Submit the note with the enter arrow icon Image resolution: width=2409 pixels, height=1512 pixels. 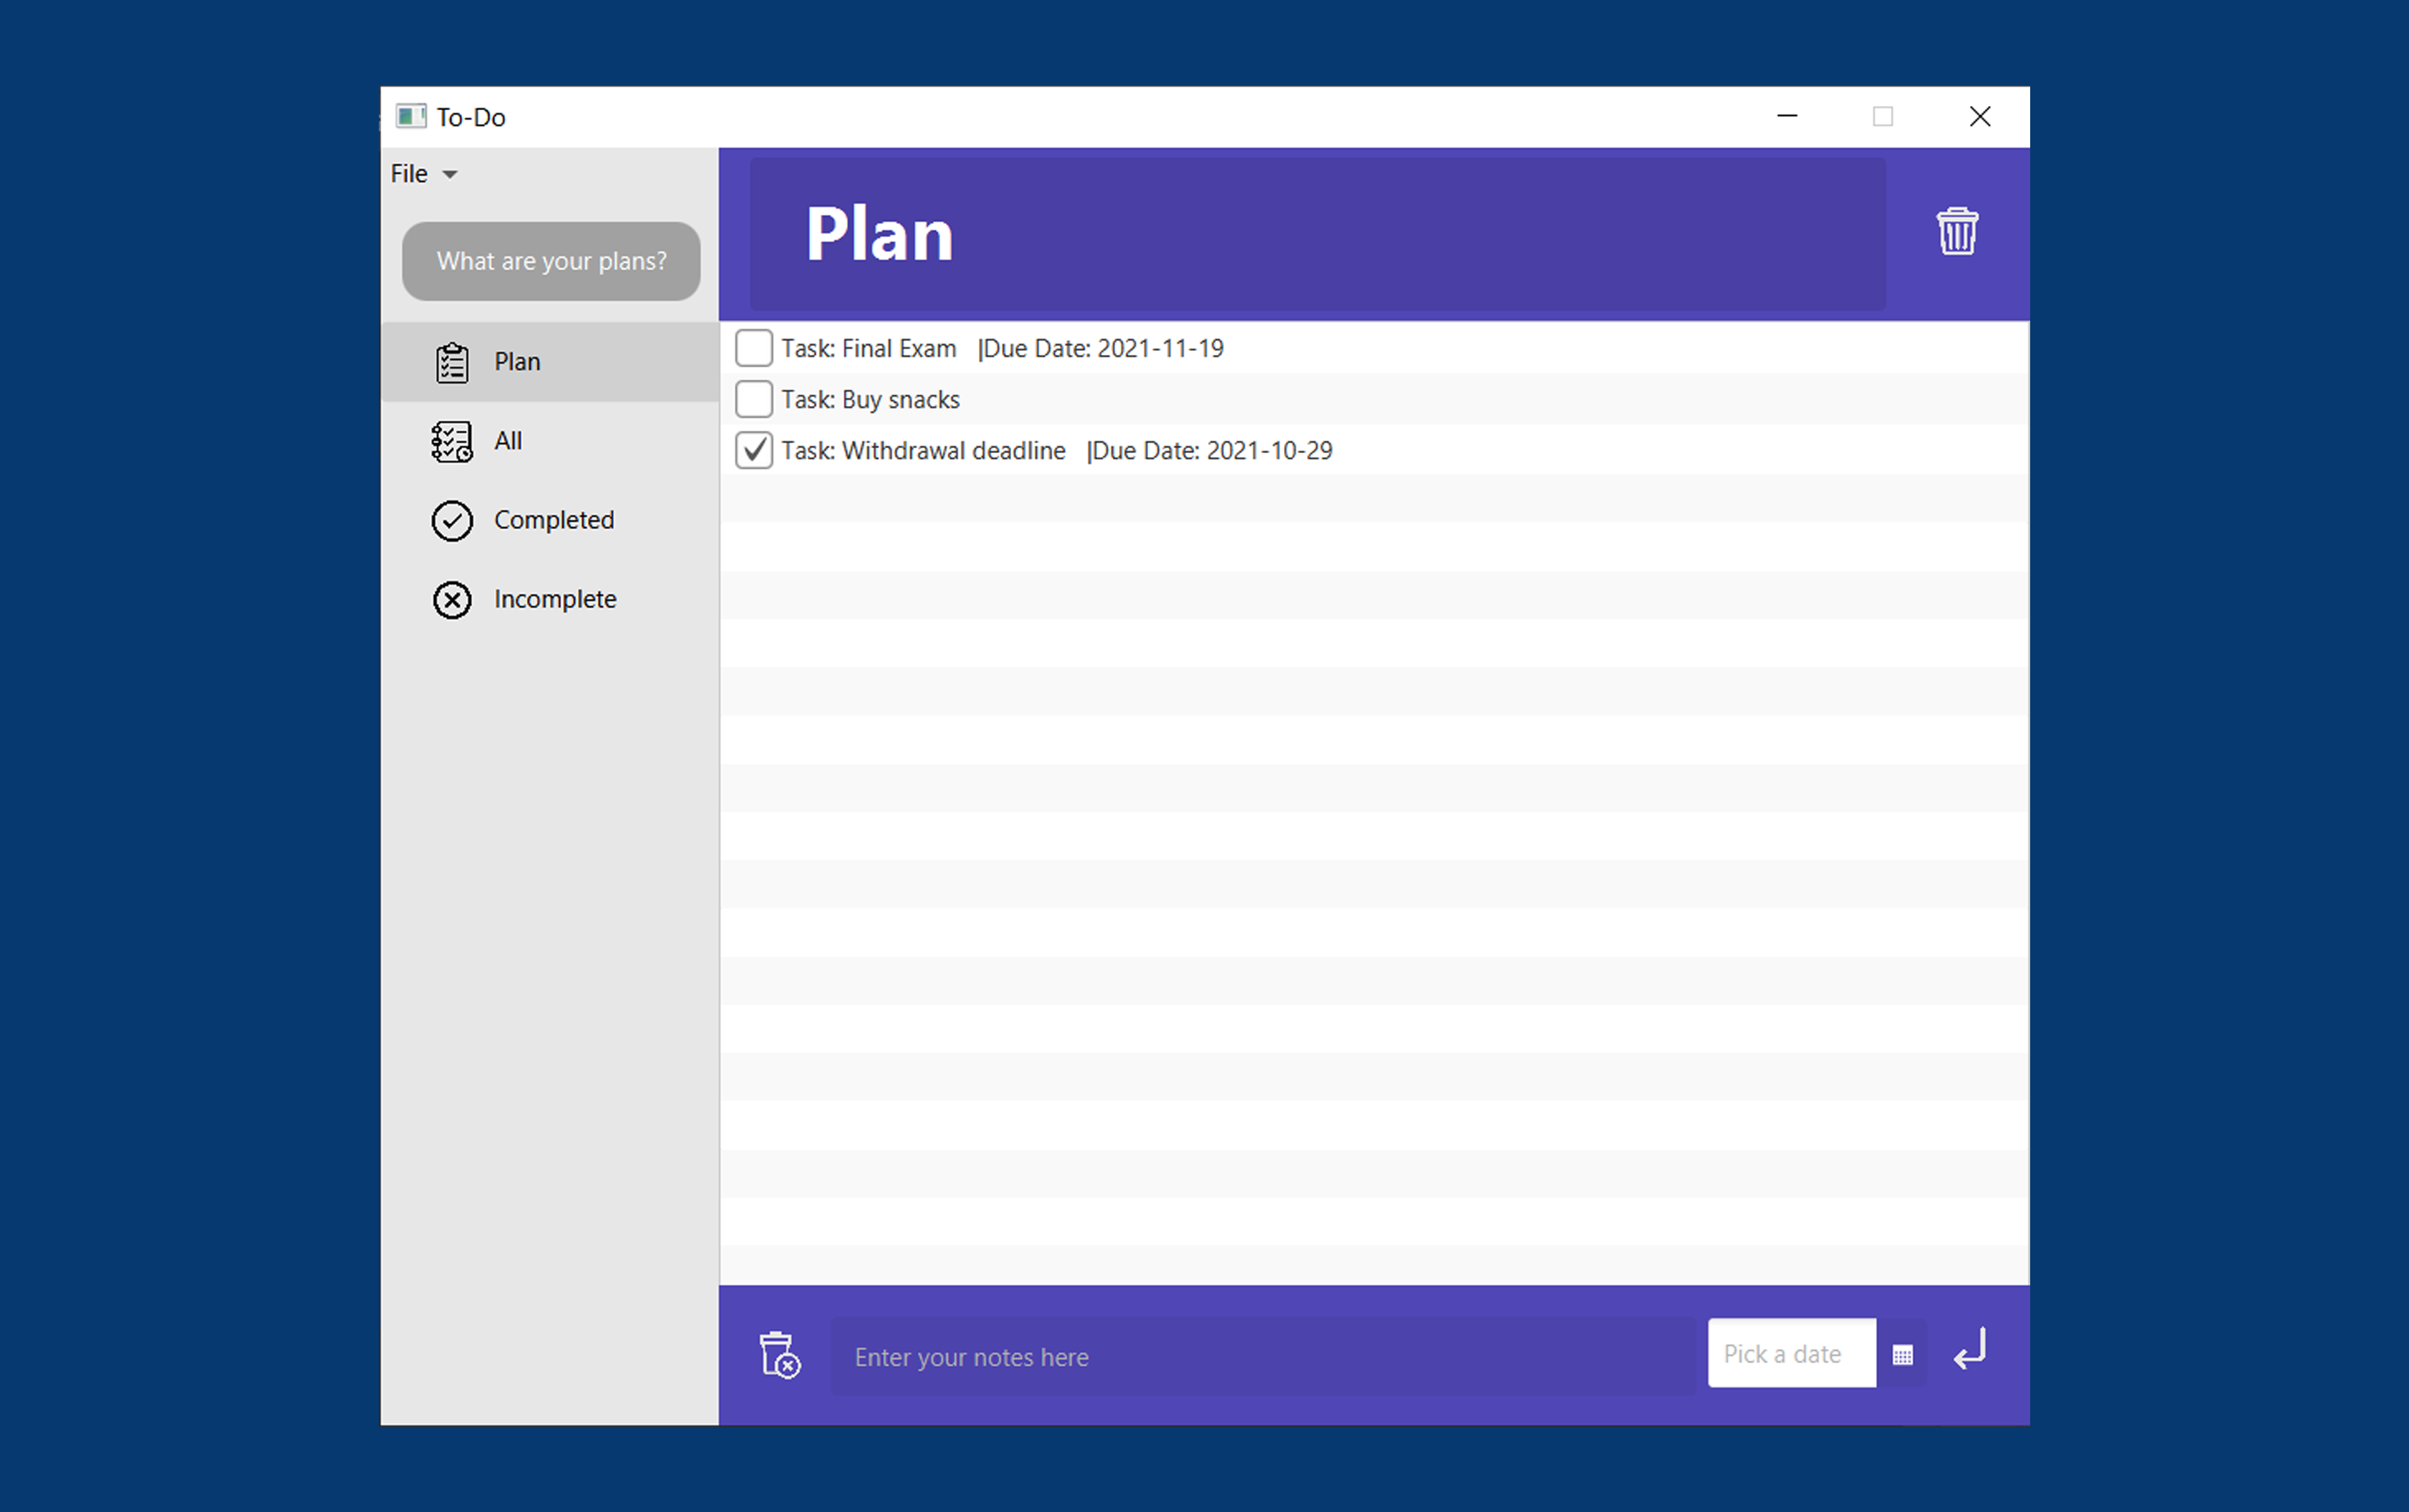point(1970,1350)
